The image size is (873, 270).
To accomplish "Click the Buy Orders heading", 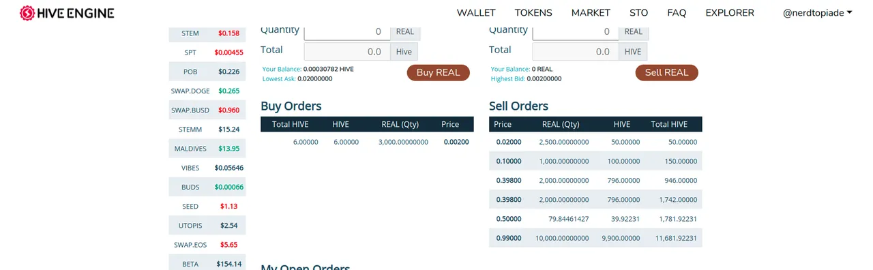I will coord(291,106).
